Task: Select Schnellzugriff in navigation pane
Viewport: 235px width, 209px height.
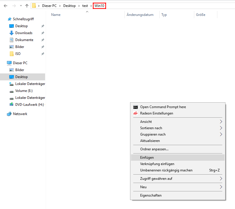Action: (23, 19)
